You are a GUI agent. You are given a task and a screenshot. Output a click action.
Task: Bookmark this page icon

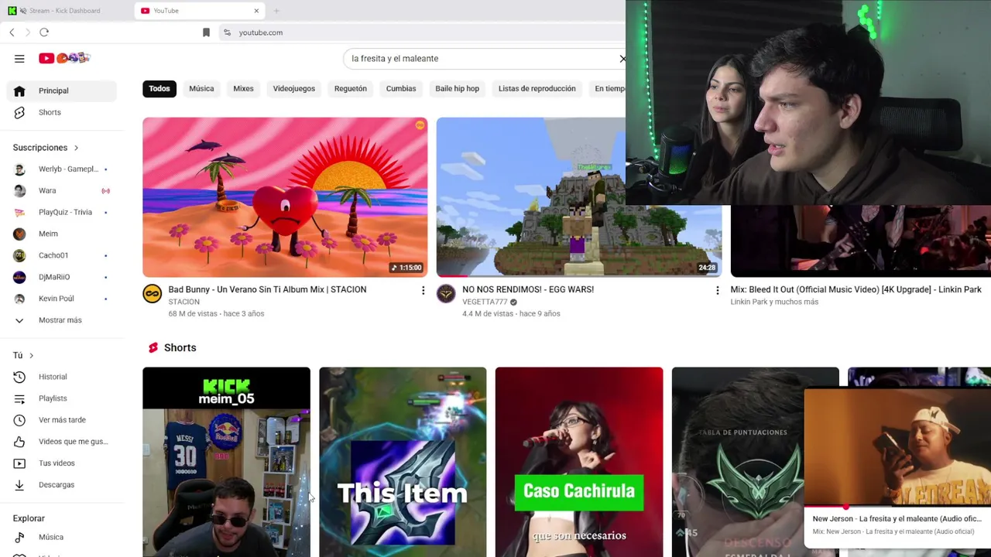pos(206,32)
